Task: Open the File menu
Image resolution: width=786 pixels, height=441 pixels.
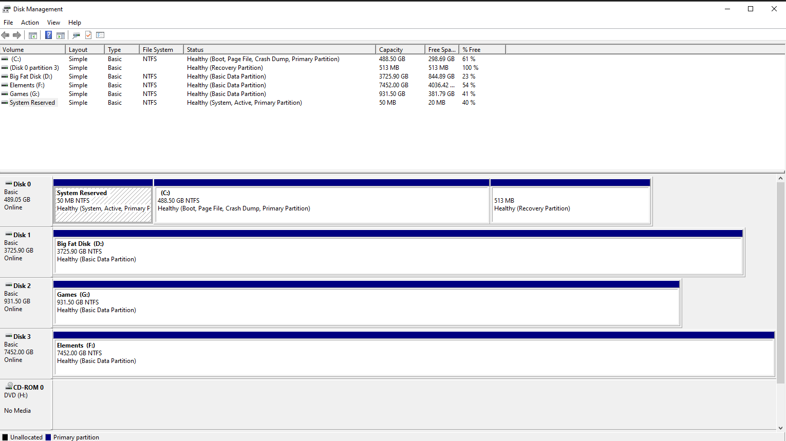Action: click(8, 23)
